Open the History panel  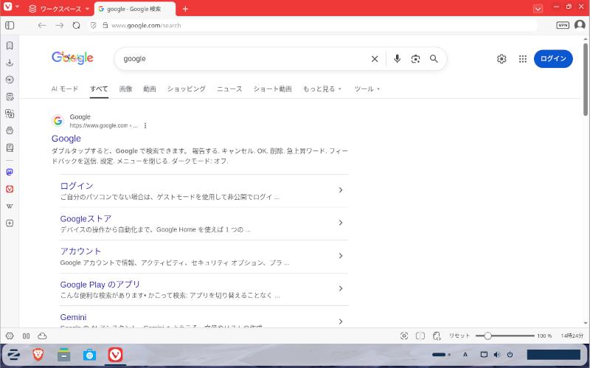tap(10, 80)
